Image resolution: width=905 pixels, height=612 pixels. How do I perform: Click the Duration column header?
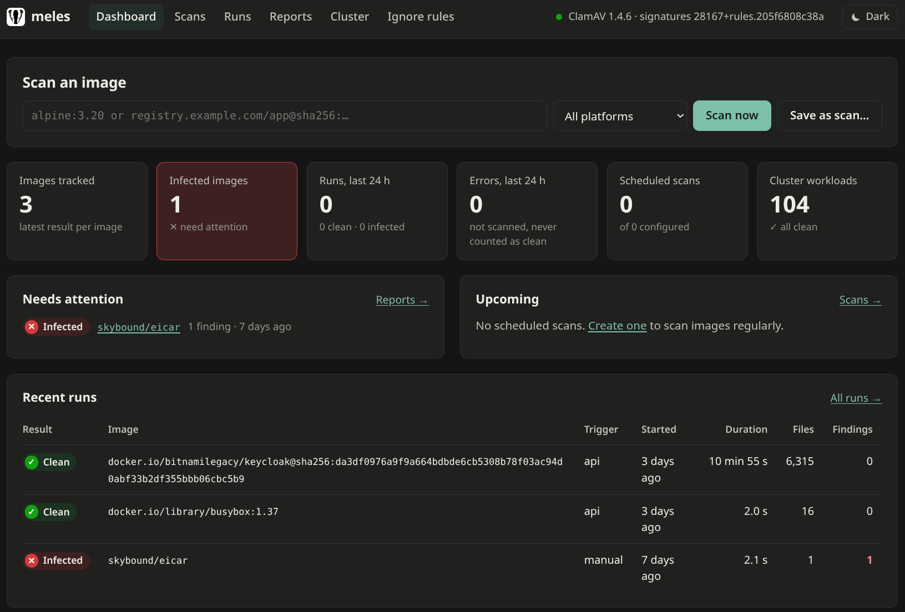746,429
